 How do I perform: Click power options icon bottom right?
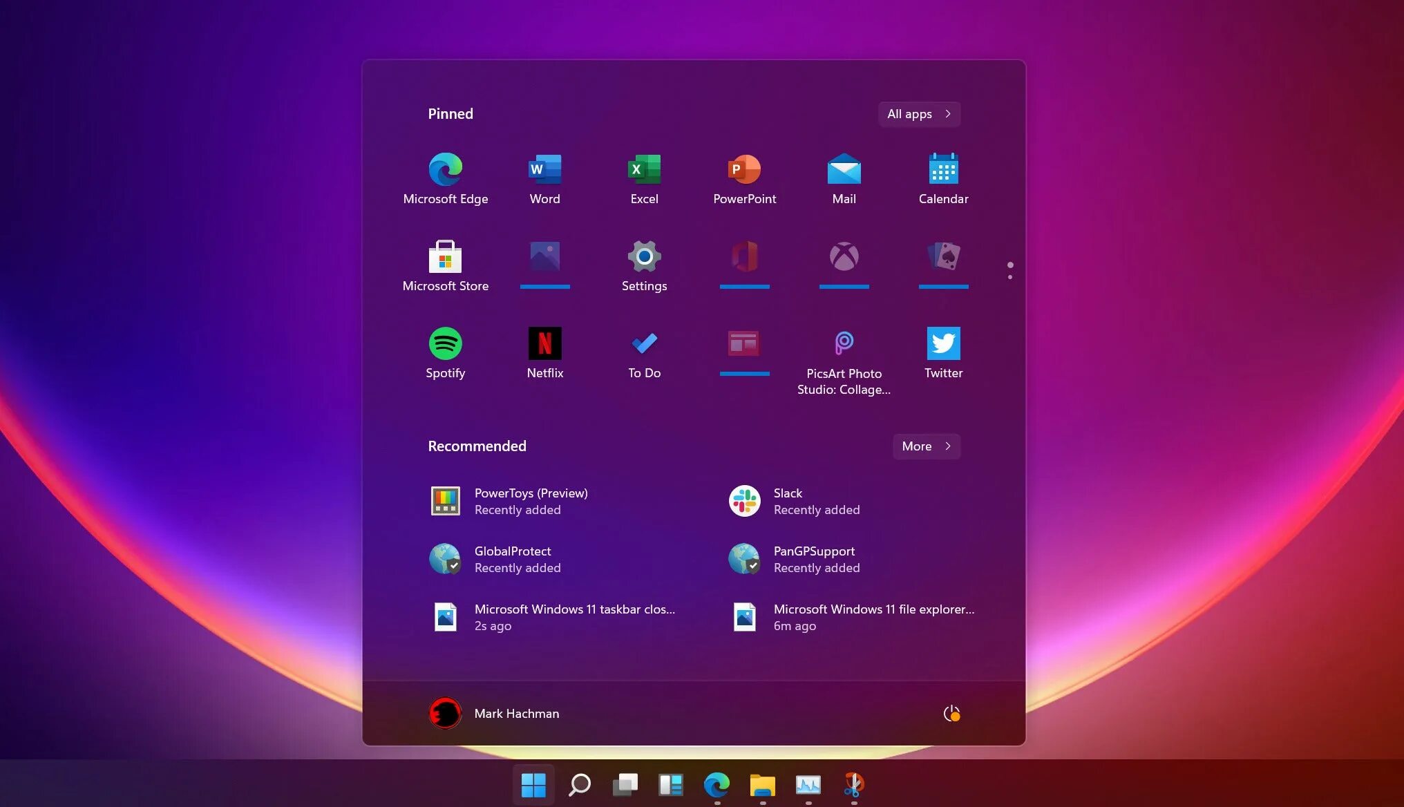[x=950, y=714]
